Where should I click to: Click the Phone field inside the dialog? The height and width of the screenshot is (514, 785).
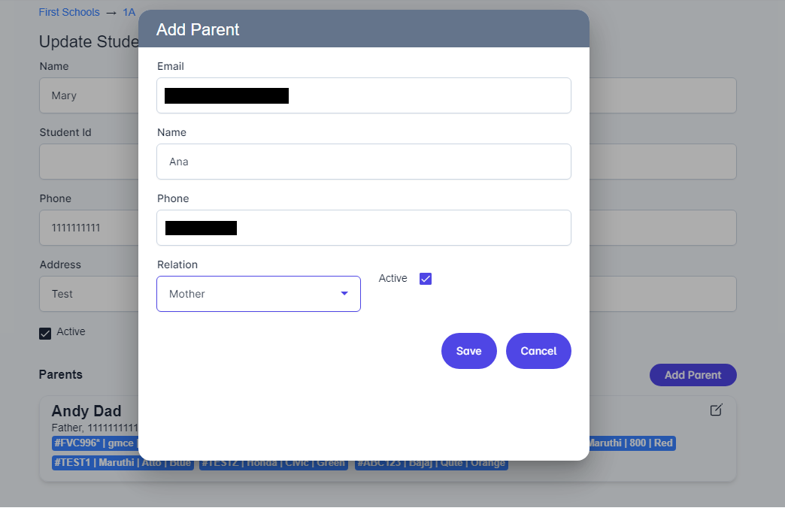tap(364, 227)
